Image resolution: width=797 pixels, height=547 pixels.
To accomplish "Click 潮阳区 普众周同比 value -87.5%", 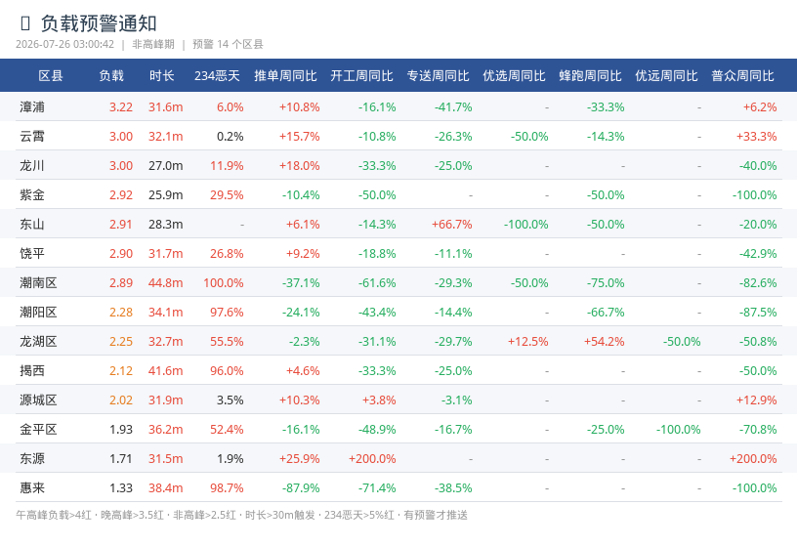I will point(758,313).
